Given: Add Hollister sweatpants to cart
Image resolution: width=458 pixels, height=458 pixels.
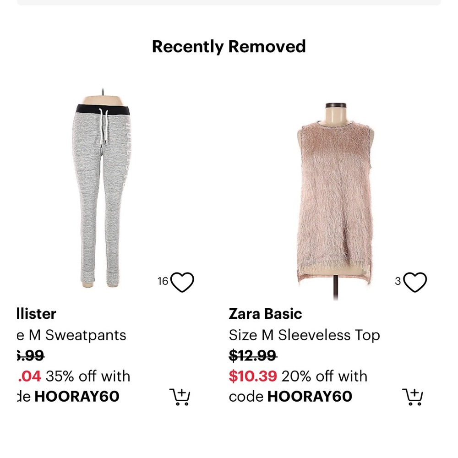Looking at the screenshot, I should tap(180, 397).
